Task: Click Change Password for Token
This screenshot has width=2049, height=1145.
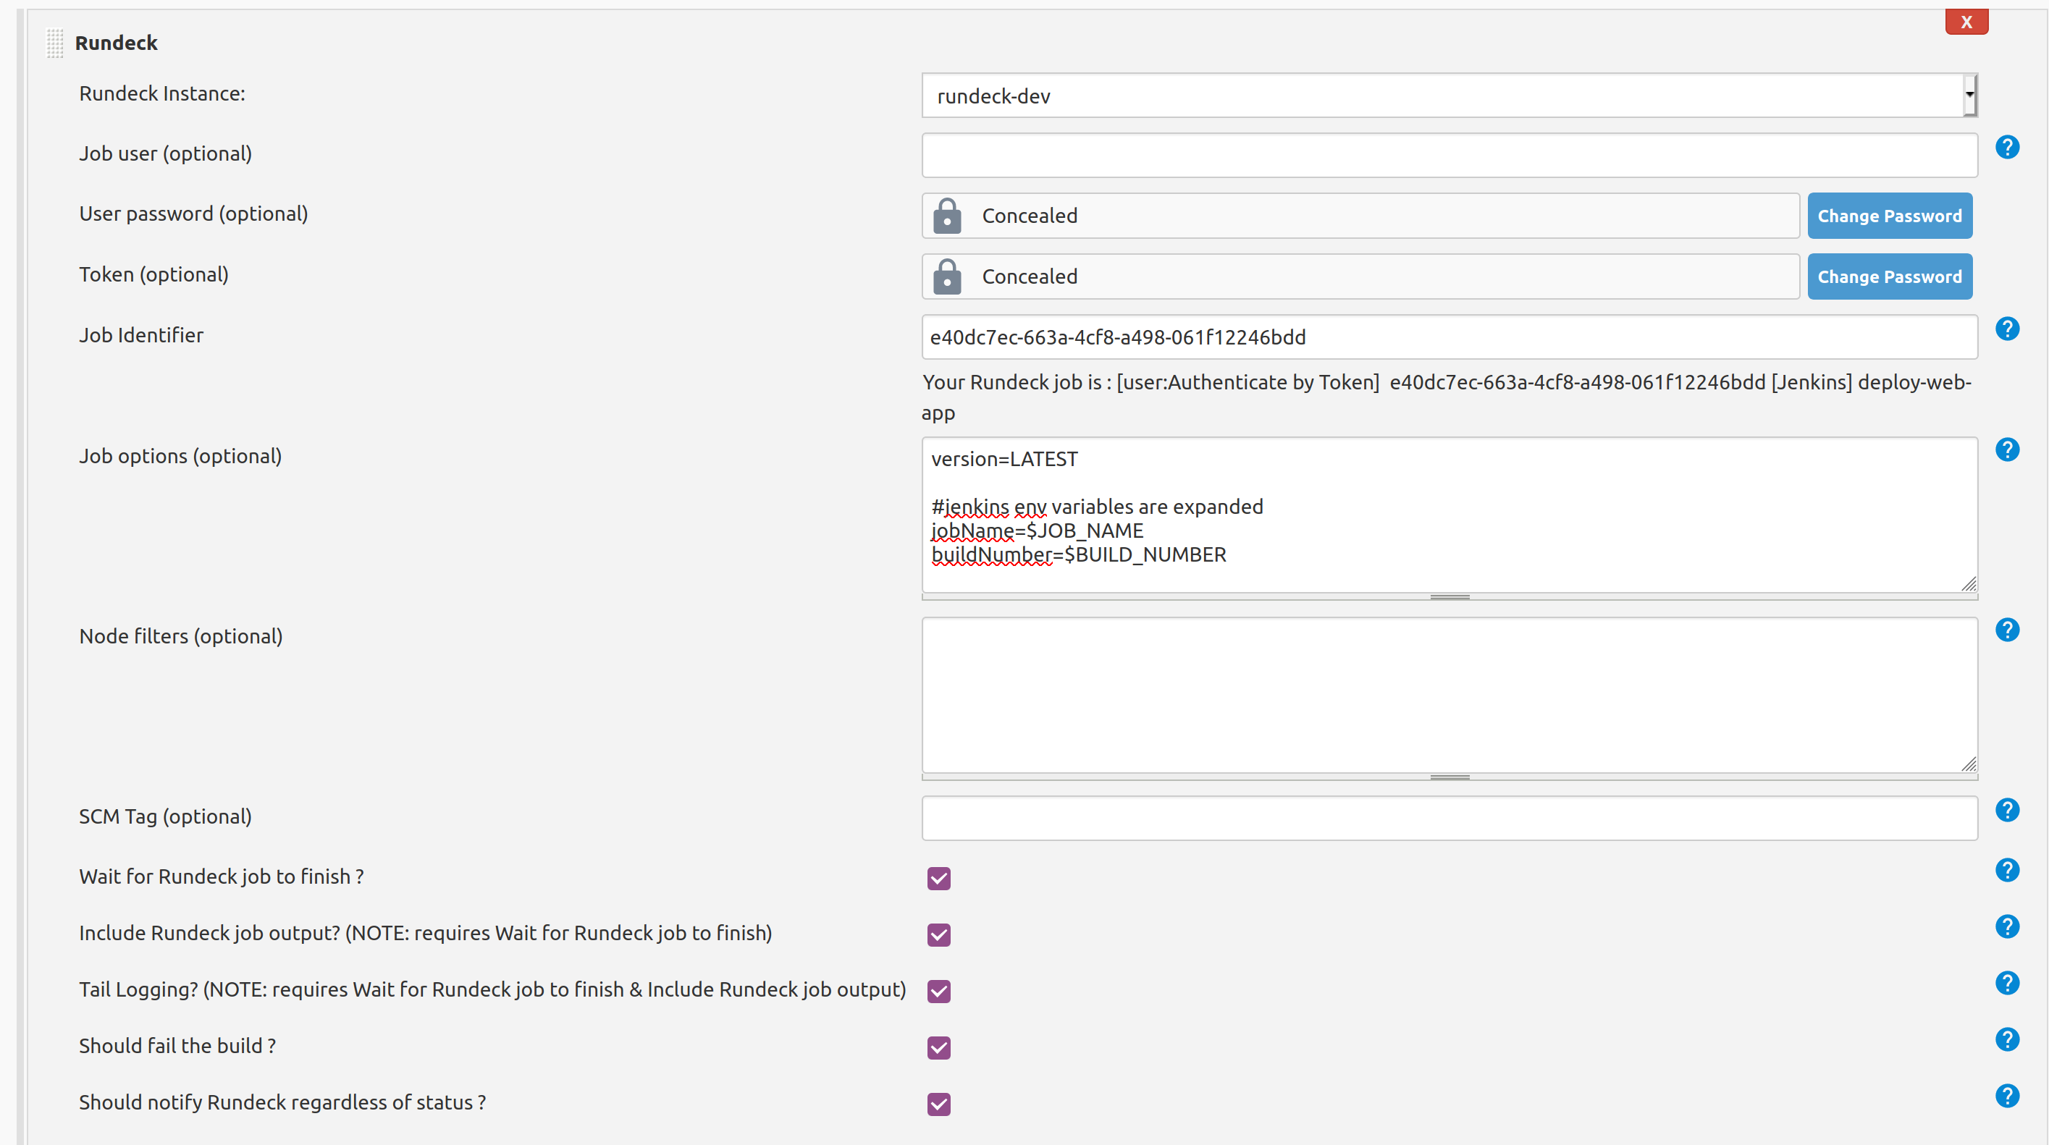Action: click(x=1888, y=276)
